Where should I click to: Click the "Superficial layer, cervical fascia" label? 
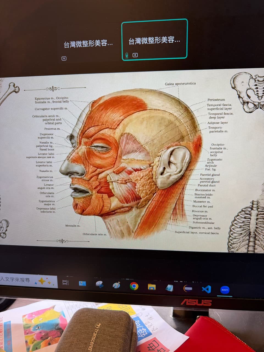[197, 232]
